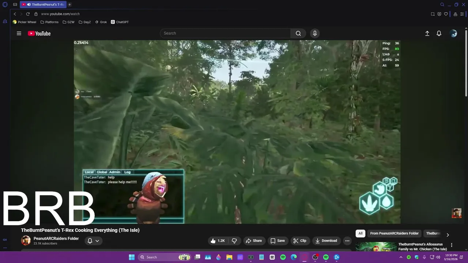Open the YouTube upload/create icon
468x263 pixels.
coord(427,33)
